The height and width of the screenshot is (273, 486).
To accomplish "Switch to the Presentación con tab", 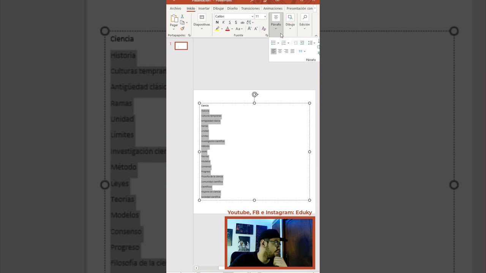I will tap(300, 8).
